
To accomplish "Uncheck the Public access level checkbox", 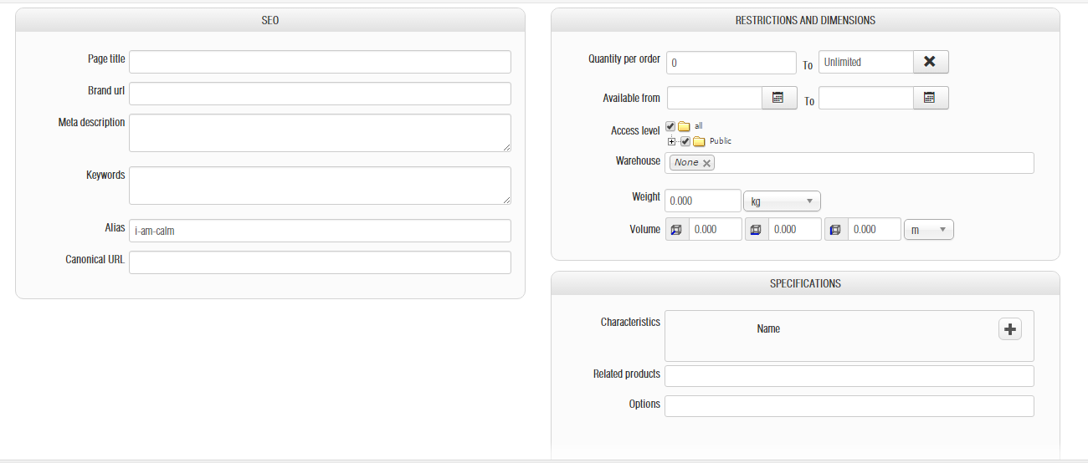I will pyautogui.click(x=685, y=141).
